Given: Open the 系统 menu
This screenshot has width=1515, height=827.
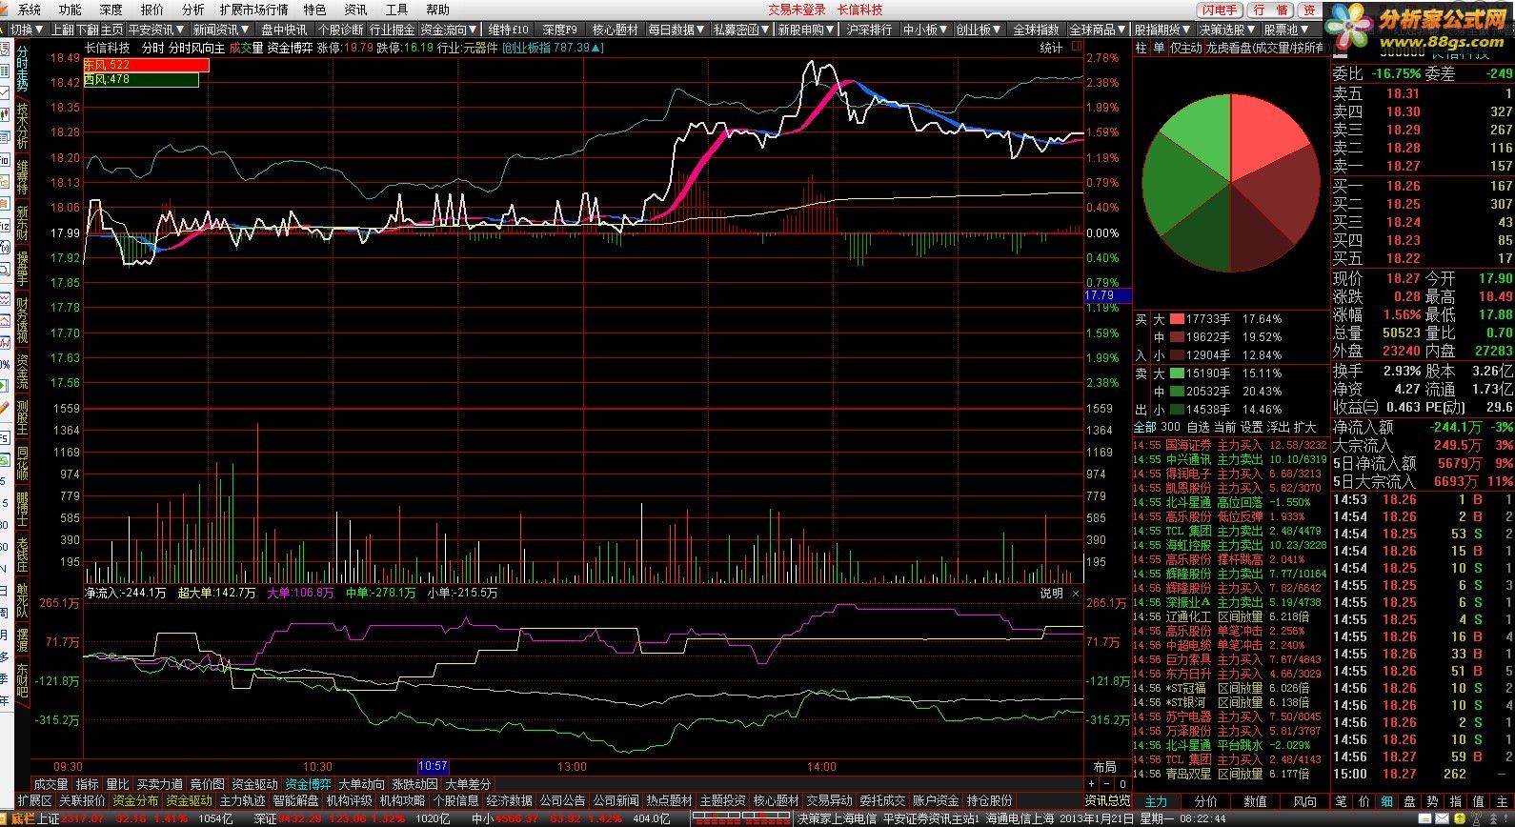Looking at the screenshot, I should tap(30, 10).
